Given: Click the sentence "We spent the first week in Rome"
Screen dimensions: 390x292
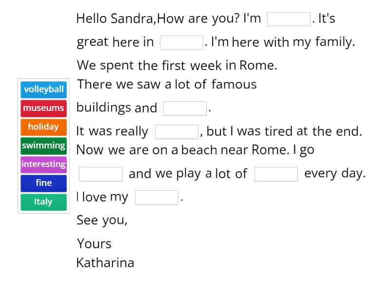Looking at the screenshot, I should pyautogui.click(x=177, y=66).
